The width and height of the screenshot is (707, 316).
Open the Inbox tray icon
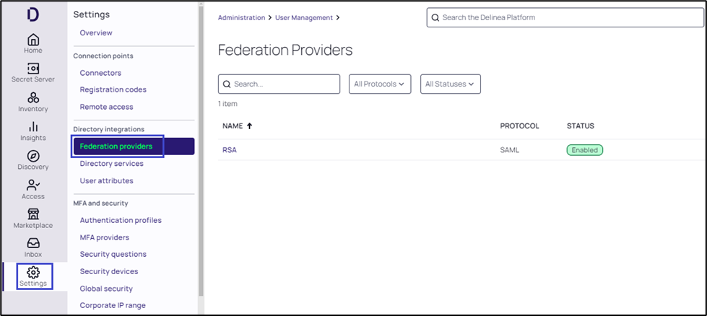[32, 244]
